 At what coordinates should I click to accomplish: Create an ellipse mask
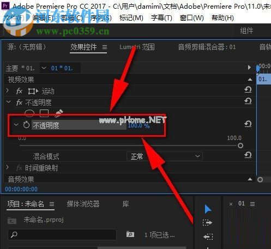pos(29,113)
